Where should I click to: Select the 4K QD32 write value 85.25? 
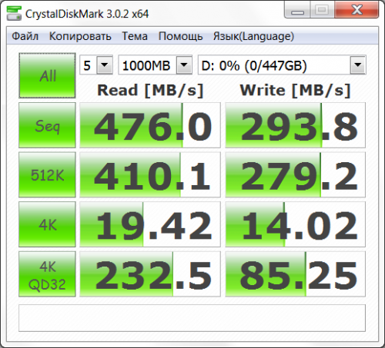point(296,274)
